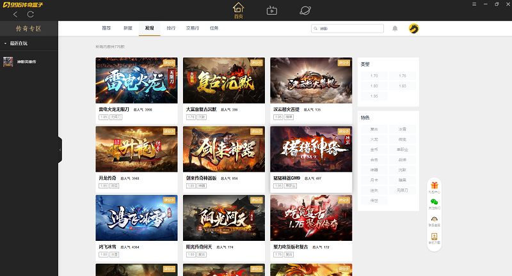Click the search magnifier icon
This screenshot has width=512, height=276.
316,29
